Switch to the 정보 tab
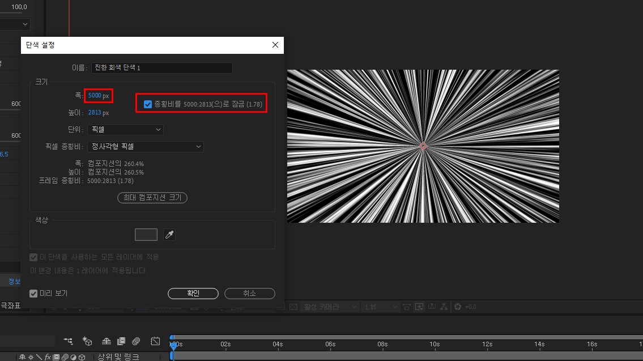 [x=14, y=281]
